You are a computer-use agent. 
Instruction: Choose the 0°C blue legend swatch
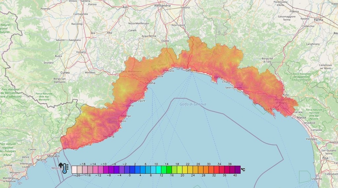tap(130, 169)
